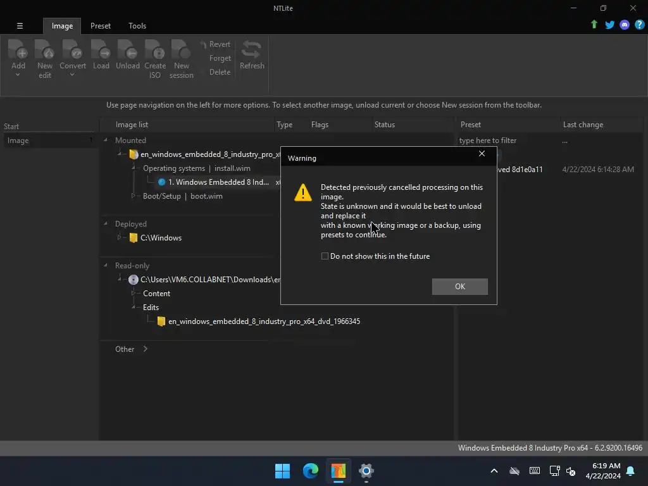Click the Add image toolbar icon

point(18,49)
